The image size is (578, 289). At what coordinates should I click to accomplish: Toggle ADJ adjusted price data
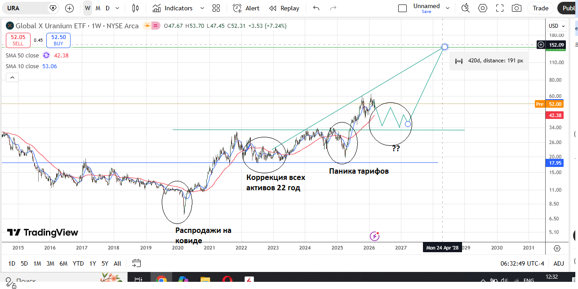tap(558, 263)
